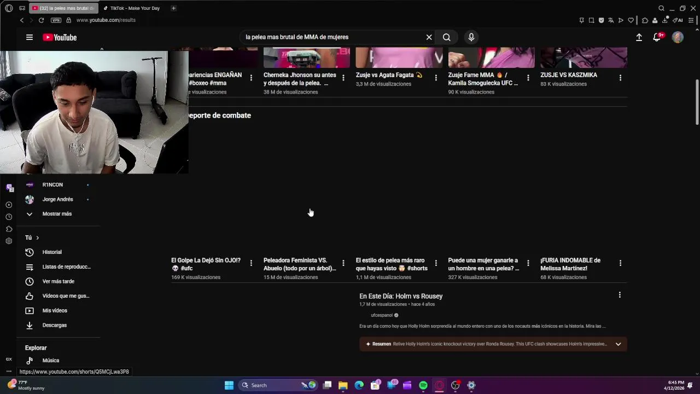Open Ver más tarde in the sidebar
Image resolution: width=700 pixels, height=394 pixels.
click(57, 281)
